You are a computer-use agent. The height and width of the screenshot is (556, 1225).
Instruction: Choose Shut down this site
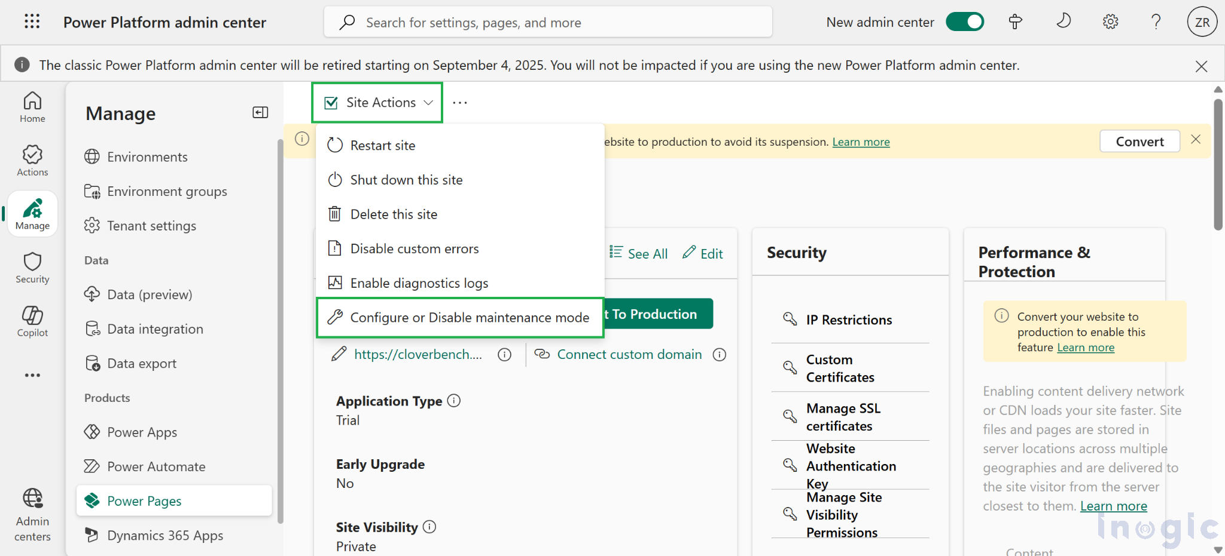(460, 180)
